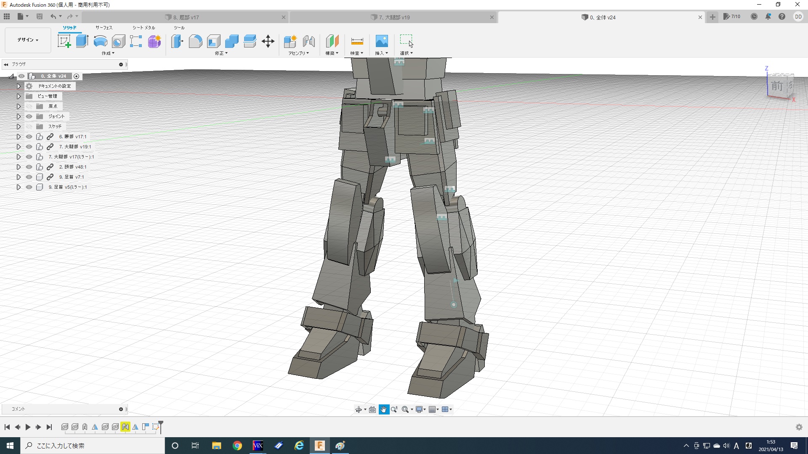The height and width of the screenshot is (454, 808).
Task: Switch to the サーフェス ribbon tab
Action: [x=104, y=28]
